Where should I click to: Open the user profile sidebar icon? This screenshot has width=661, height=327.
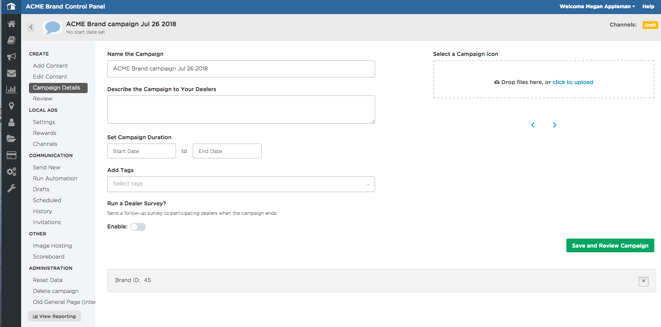[x=11, y=122]
